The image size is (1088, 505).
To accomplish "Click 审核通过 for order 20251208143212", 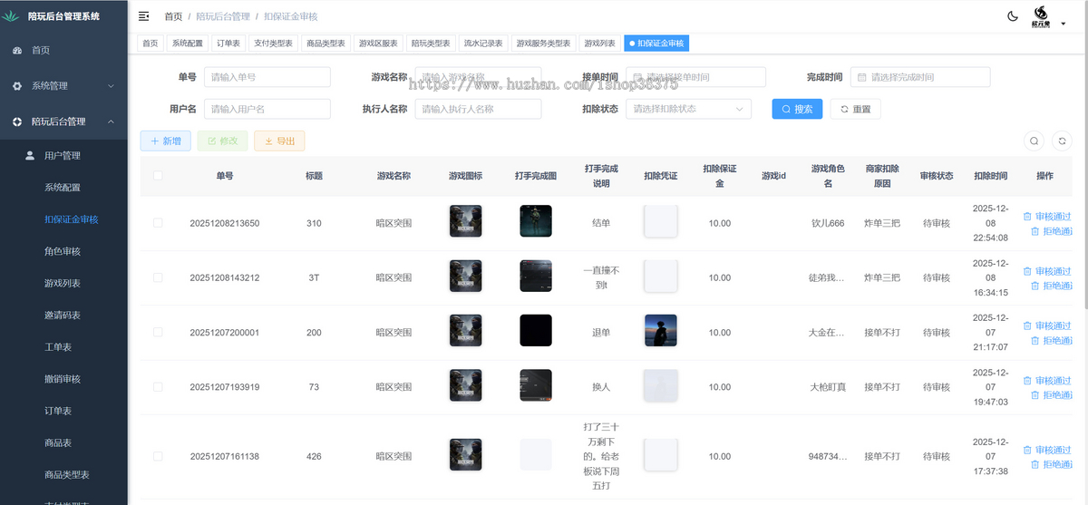I will [x=1047, y=271].
